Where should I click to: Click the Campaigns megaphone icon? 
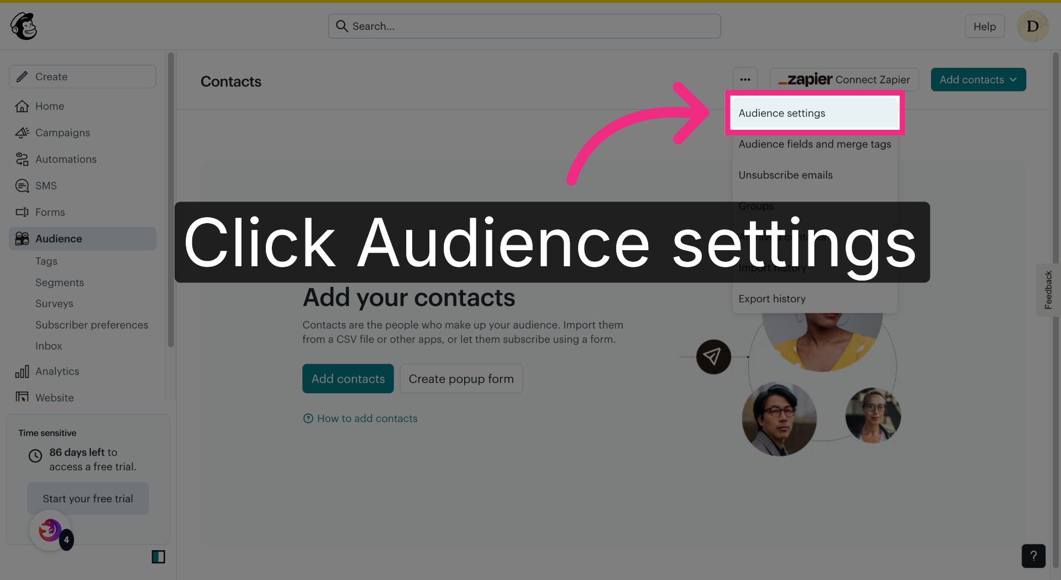[22, 133]
